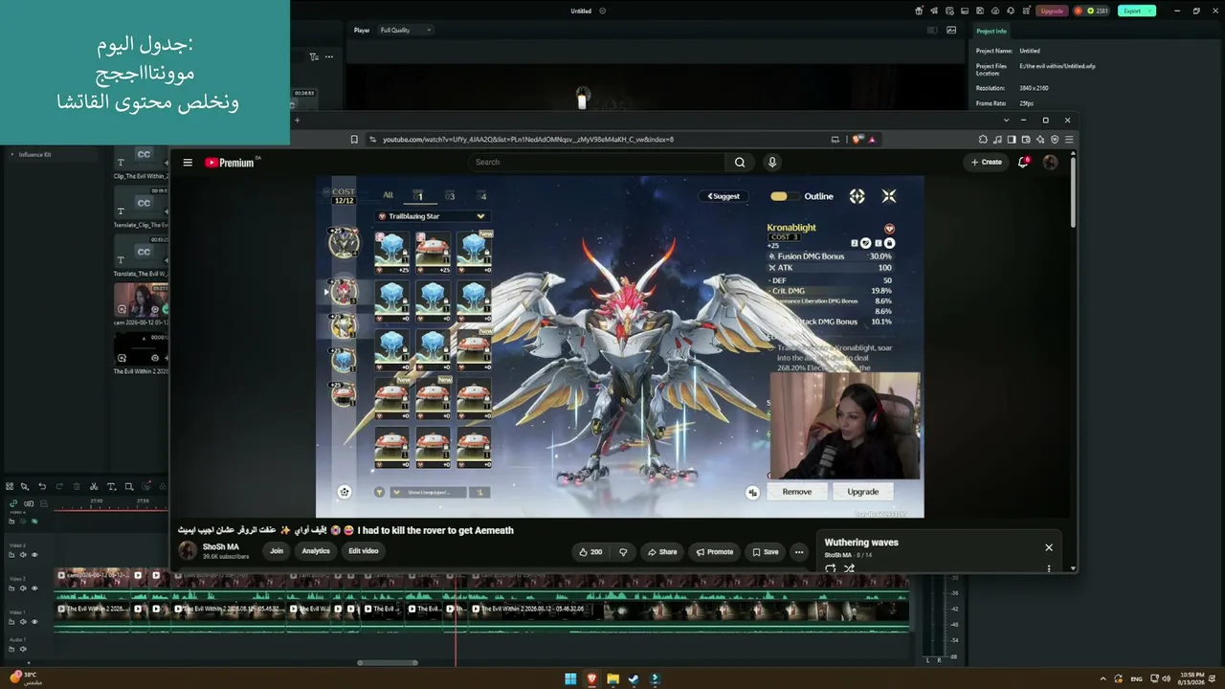The image size is (1225, 689).
Task: Click the Filmora Upgrade button
Action: point(1052,11)
